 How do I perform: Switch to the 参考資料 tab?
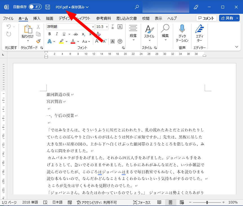[104, 18]
